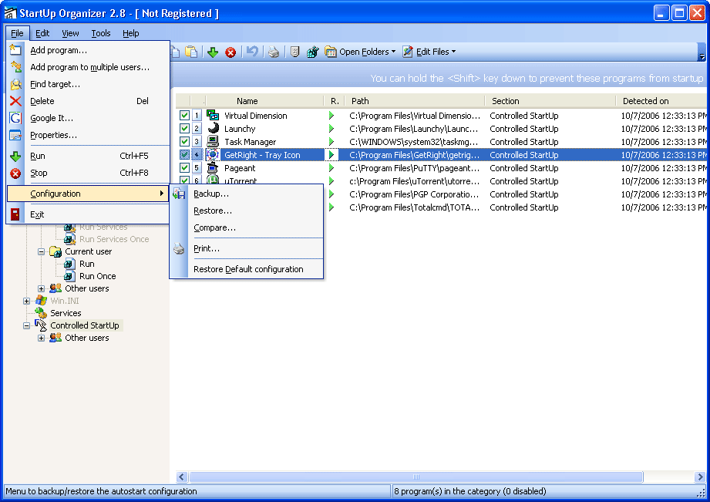The width and height of the screenshot is (710, 502).
Task: Sort list by Path column header
Action: pos(414,100)
